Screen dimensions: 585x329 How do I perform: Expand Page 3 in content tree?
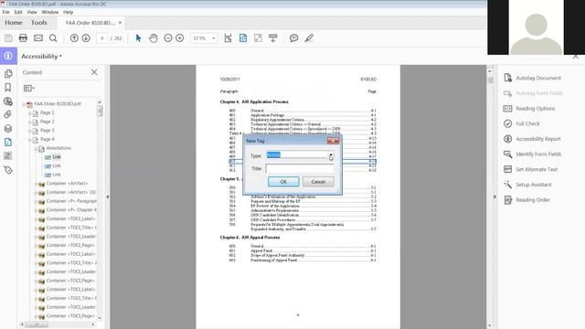click(30, 131)
